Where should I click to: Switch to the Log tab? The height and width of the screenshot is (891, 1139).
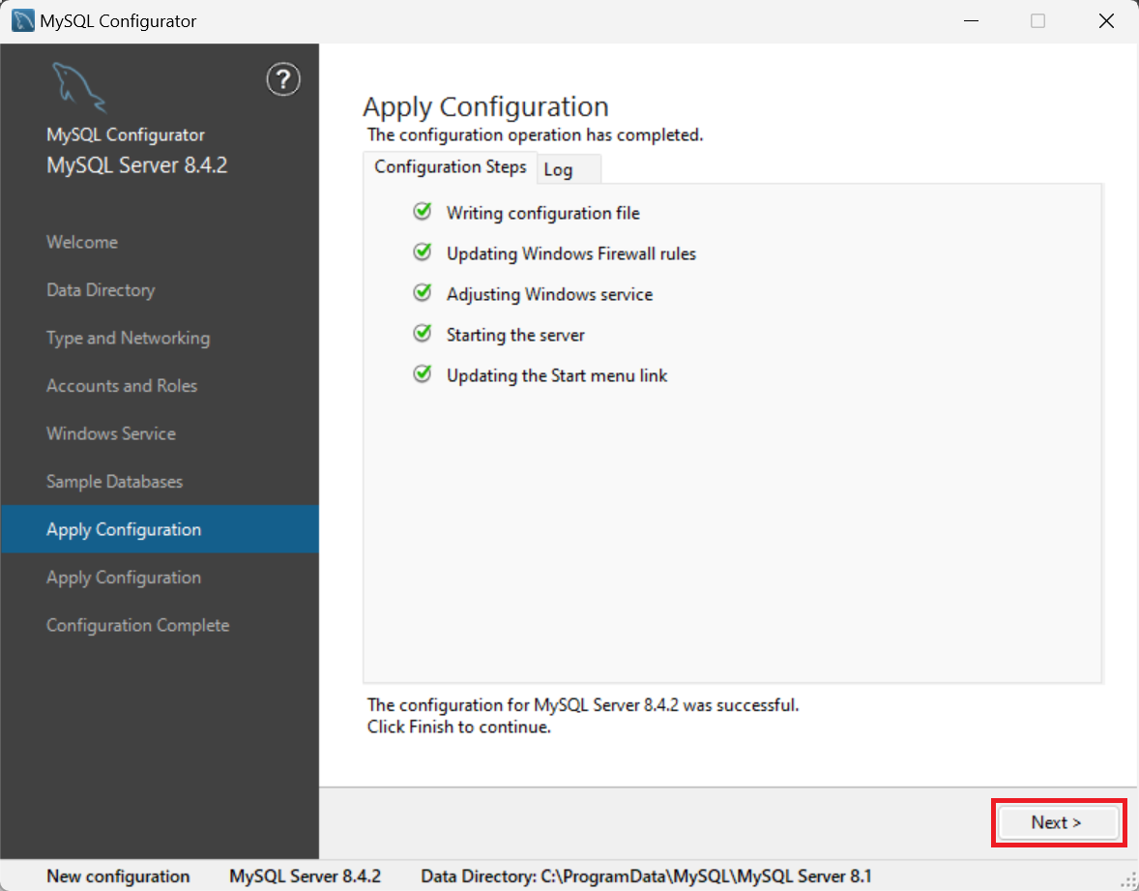pyautogui.click(x=569, y=169)
